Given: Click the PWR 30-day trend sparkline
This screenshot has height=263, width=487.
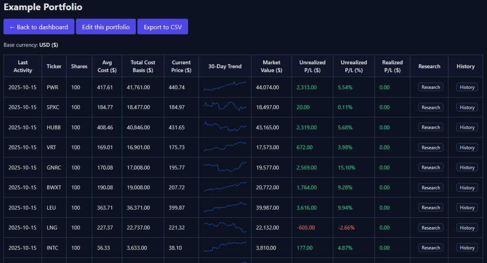Looking at the screenshot, I should tap(225, 87).
